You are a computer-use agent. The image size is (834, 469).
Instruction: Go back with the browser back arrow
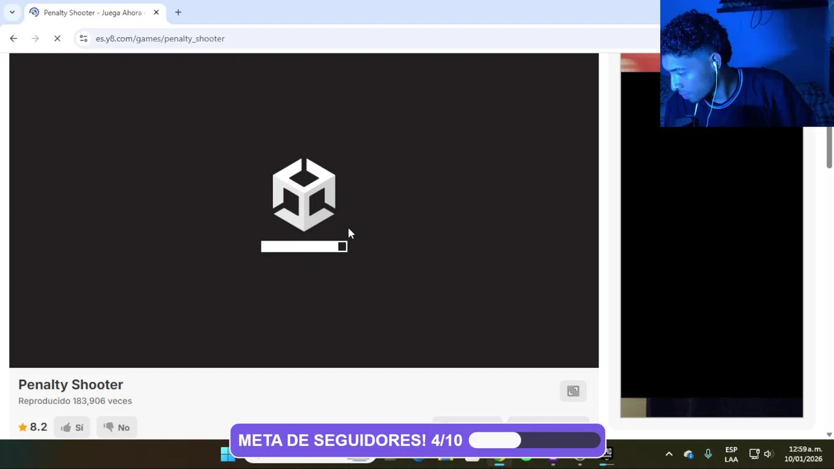[13, 38]
